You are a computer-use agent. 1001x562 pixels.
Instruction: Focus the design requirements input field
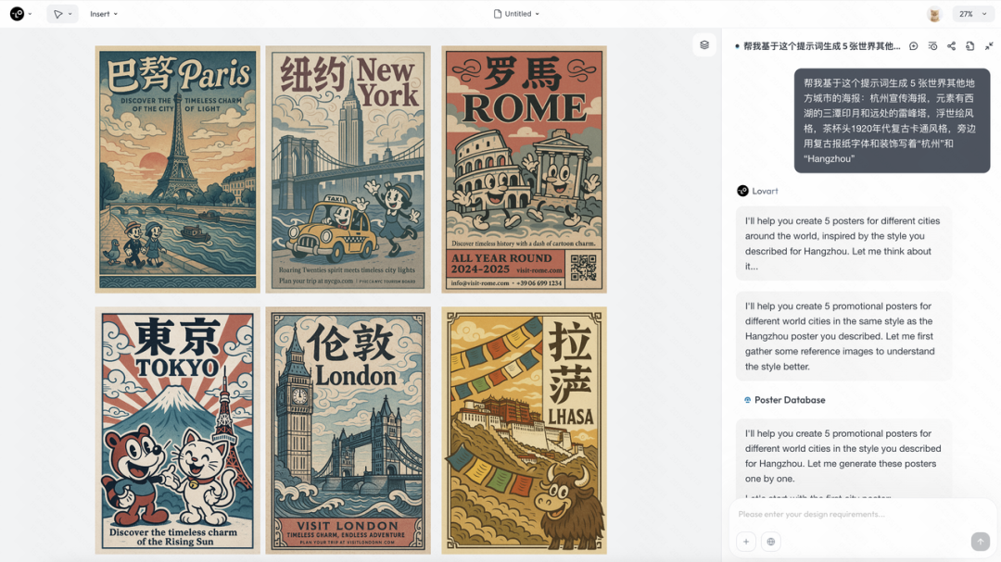(863, 514)
